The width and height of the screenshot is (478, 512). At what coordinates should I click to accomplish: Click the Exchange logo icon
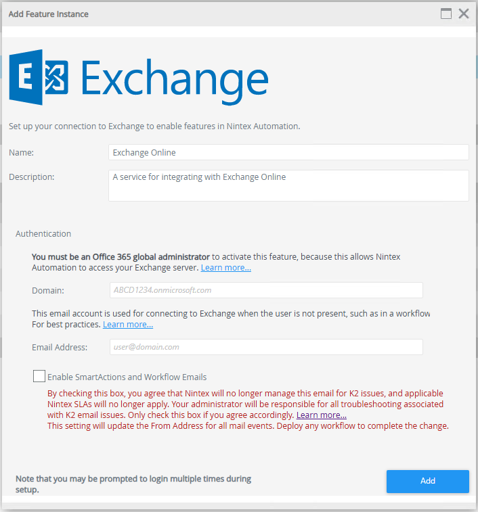coord(39,77)
